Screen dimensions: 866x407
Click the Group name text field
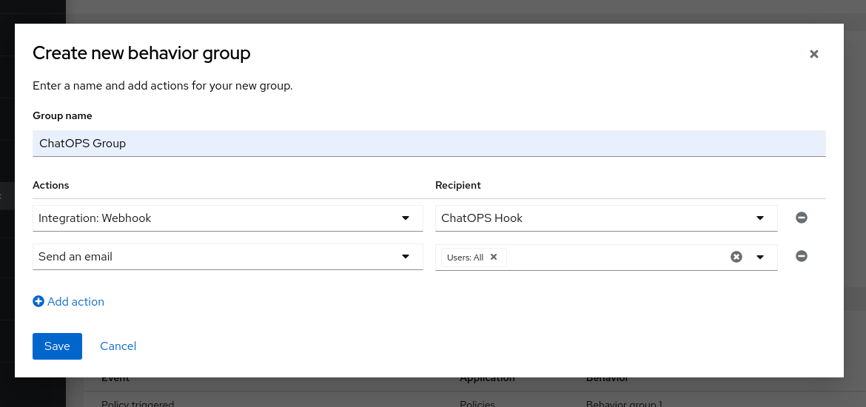(429, 144)
